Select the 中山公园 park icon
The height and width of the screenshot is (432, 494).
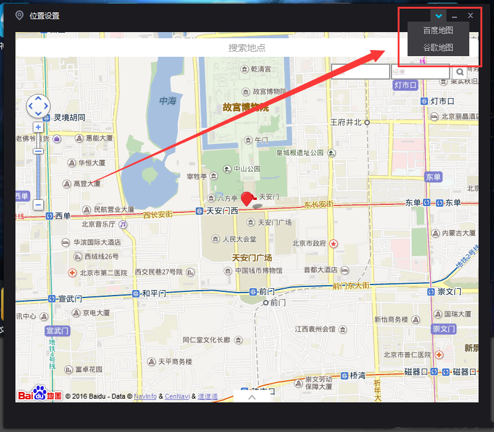click(227, 169)
